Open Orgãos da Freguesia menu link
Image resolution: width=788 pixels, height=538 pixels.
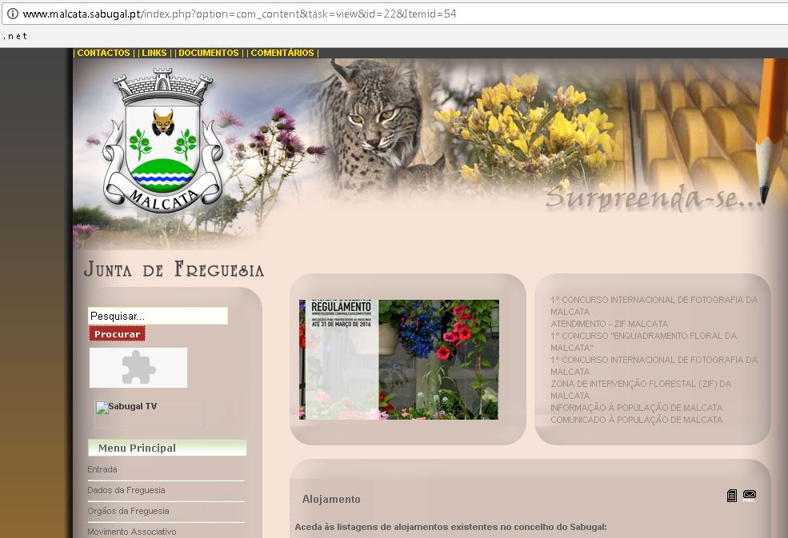click(x=128, y=511)
